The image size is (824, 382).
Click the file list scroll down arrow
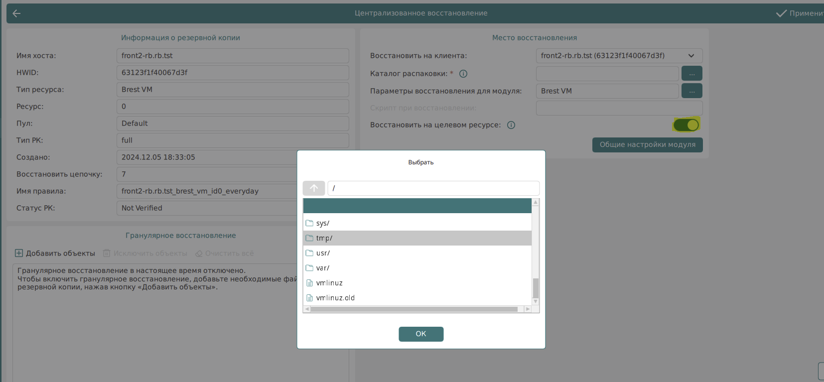pyautogui.click(x=536, y=301)
